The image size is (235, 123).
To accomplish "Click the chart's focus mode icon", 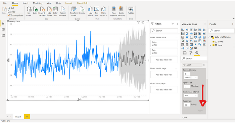I will (143, 23).
